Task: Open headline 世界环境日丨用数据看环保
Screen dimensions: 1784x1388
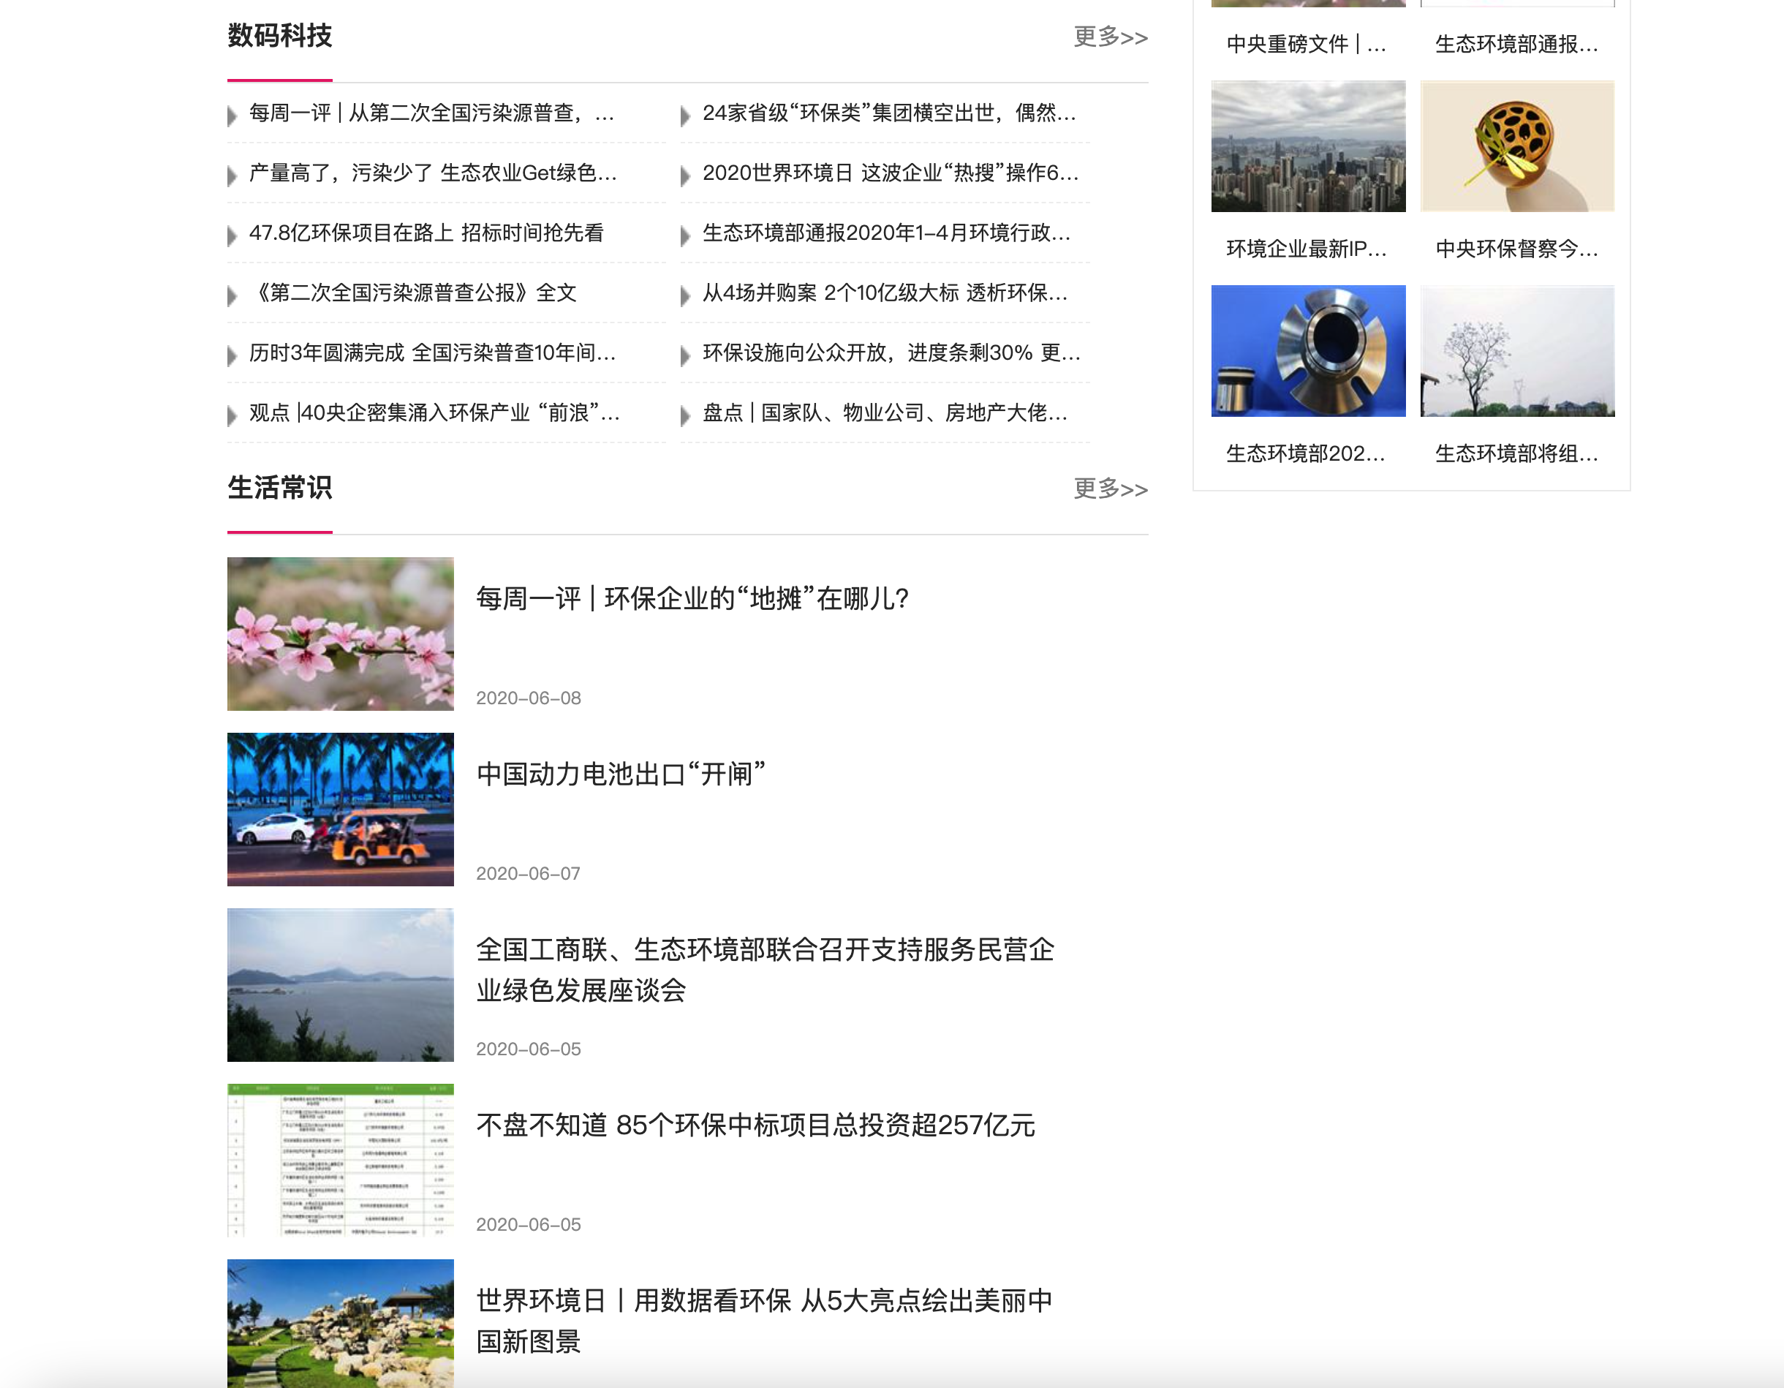Action: [x=765, y=1320]
